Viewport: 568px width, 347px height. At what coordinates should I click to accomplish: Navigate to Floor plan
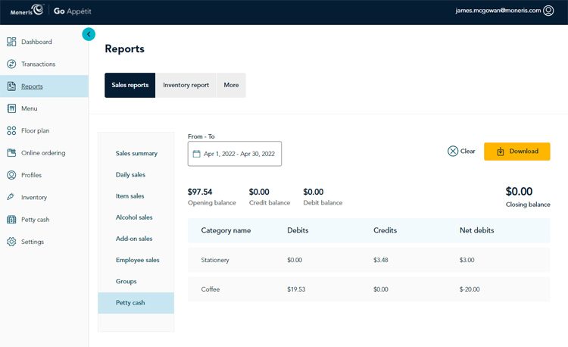coord(35,131)
